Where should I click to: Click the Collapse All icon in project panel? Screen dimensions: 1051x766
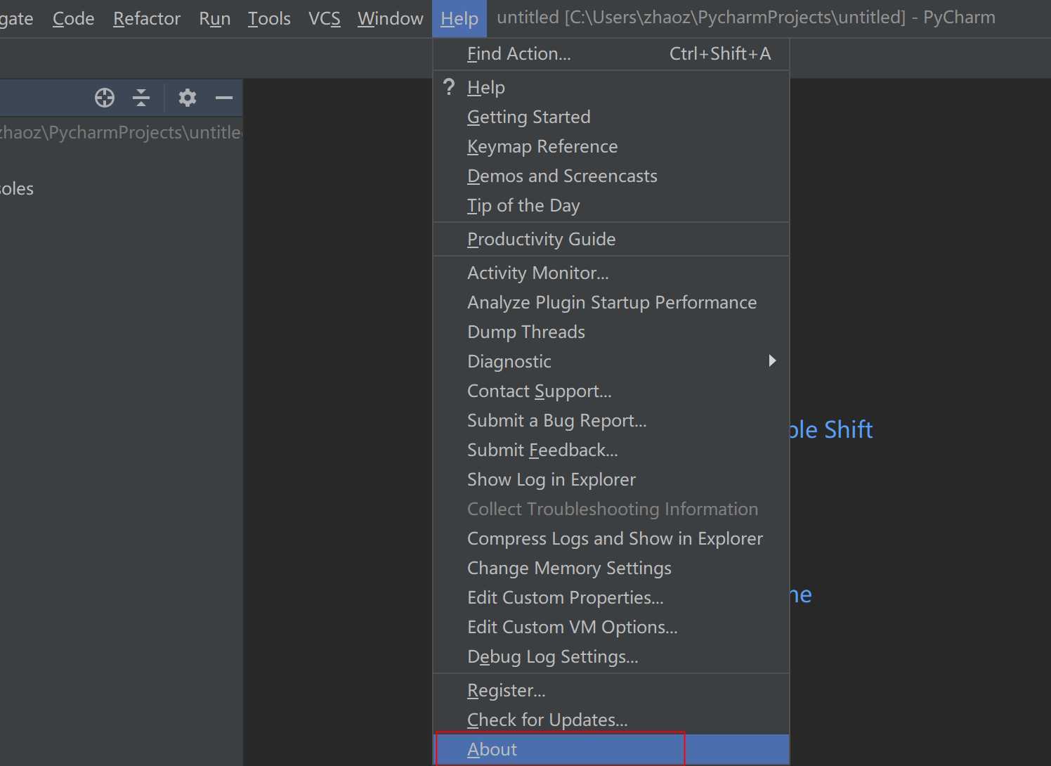[x=141, y=98]
